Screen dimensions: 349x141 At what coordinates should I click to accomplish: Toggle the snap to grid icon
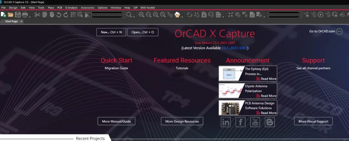pyautogui.click(x=73, y=15)
